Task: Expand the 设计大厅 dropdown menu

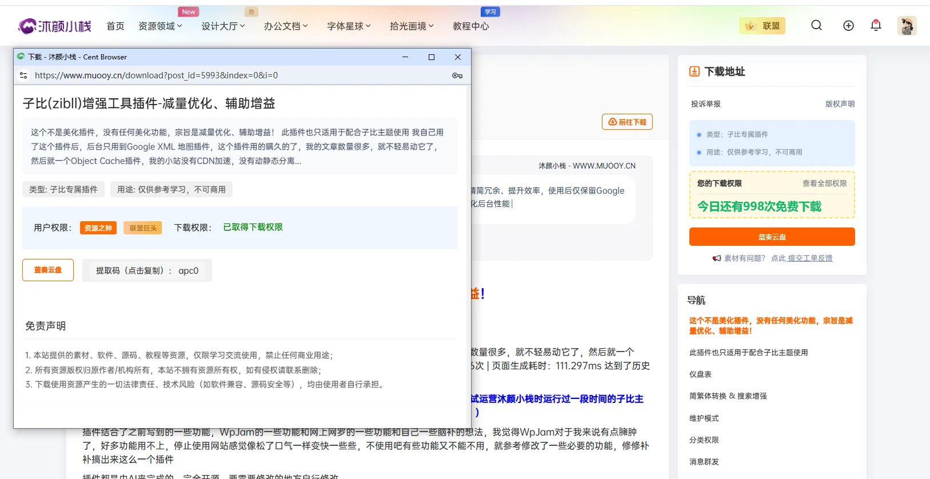Action: pos(223,26)
